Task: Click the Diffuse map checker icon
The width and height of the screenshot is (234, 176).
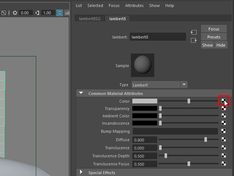Action: pos(223,140)
